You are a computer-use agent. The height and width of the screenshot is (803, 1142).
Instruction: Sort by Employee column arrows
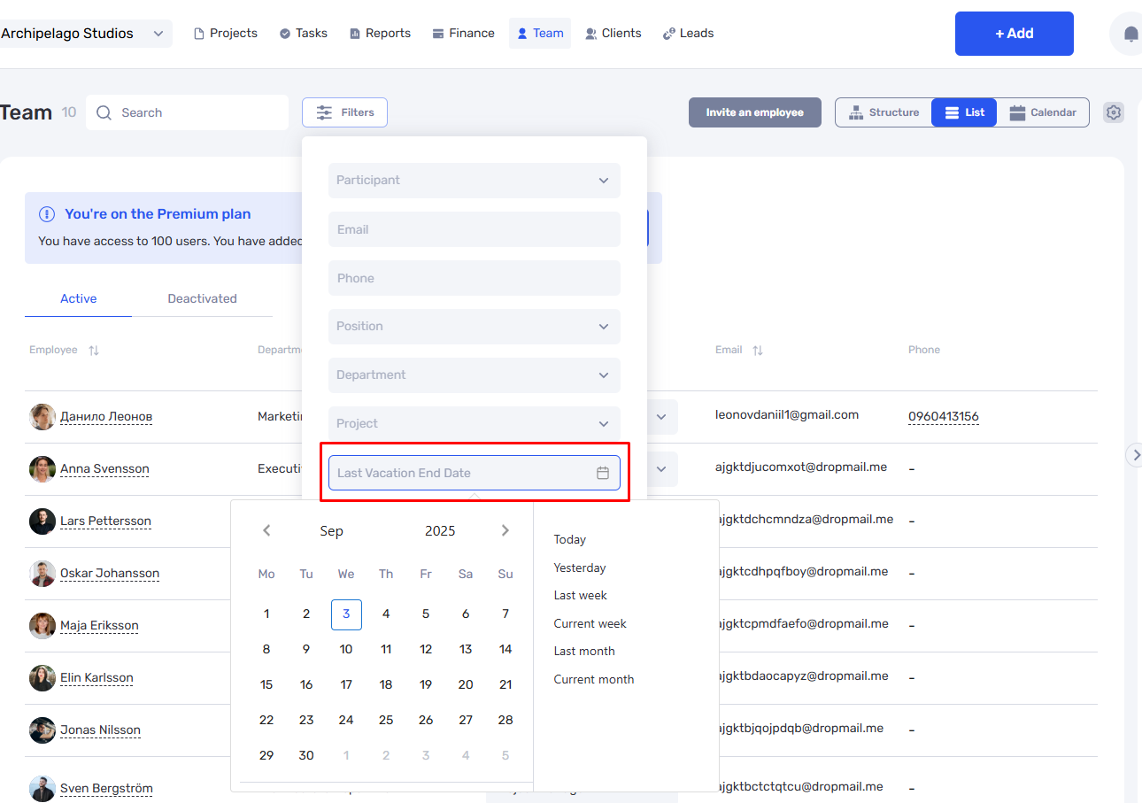click(94, 351)
